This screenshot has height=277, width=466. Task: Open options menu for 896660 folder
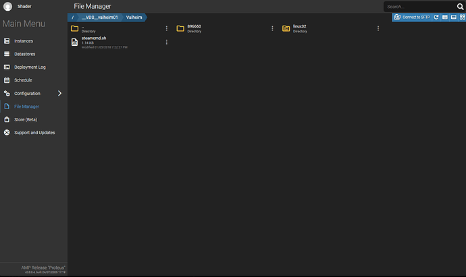coord(272,28)
